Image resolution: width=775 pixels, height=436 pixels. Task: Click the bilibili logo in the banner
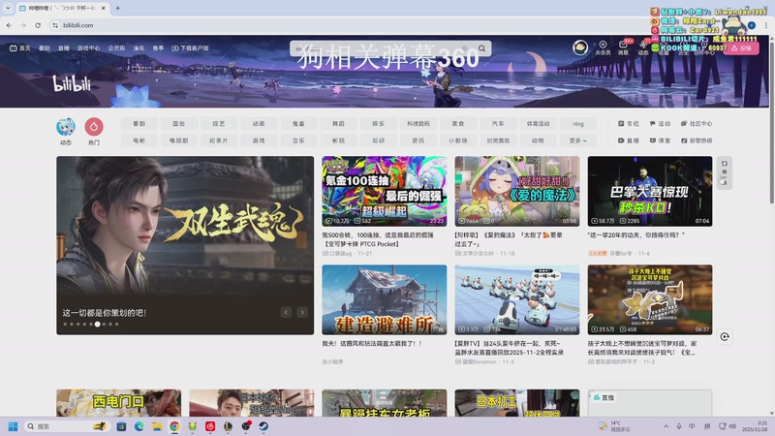click(72, 83)
